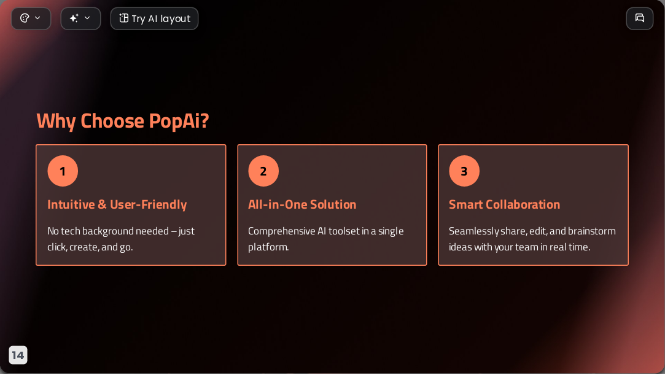Click the Try AI layout button

154,18
